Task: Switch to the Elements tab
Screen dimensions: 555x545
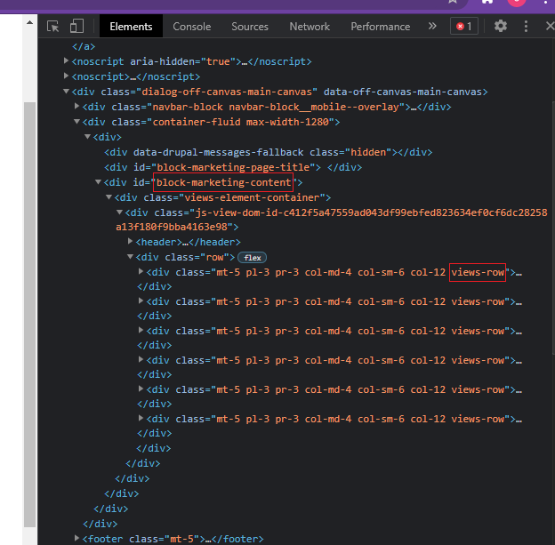Action: [131, 27]
